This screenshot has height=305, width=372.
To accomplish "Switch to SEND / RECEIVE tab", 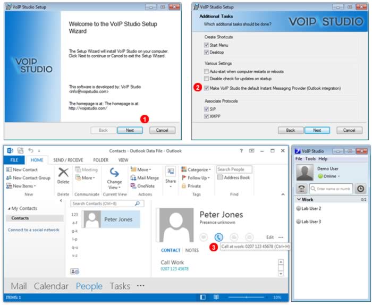I will click(68, 160).
